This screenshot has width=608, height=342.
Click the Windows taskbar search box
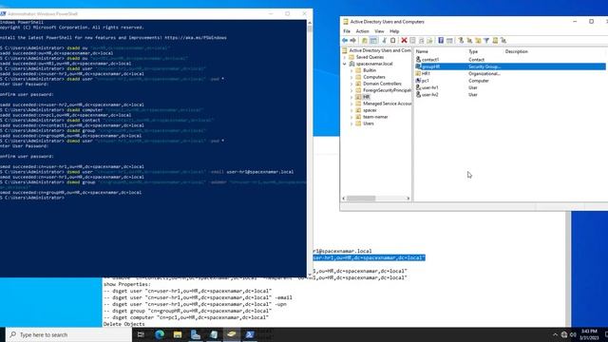pyautogui.click(x=69, y=334)
